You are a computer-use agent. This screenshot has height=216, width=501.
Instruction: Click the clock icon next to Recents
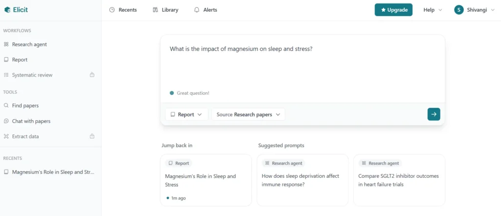pos(112,10)
